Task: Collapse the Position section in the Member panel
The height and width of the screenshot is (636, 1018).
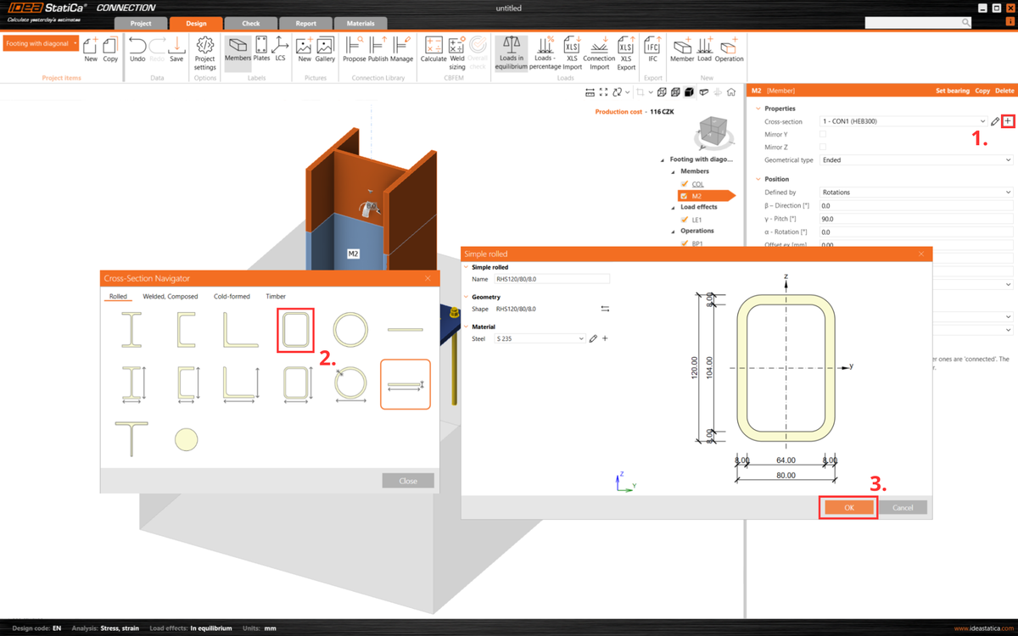Action: [x=758, y=179]
